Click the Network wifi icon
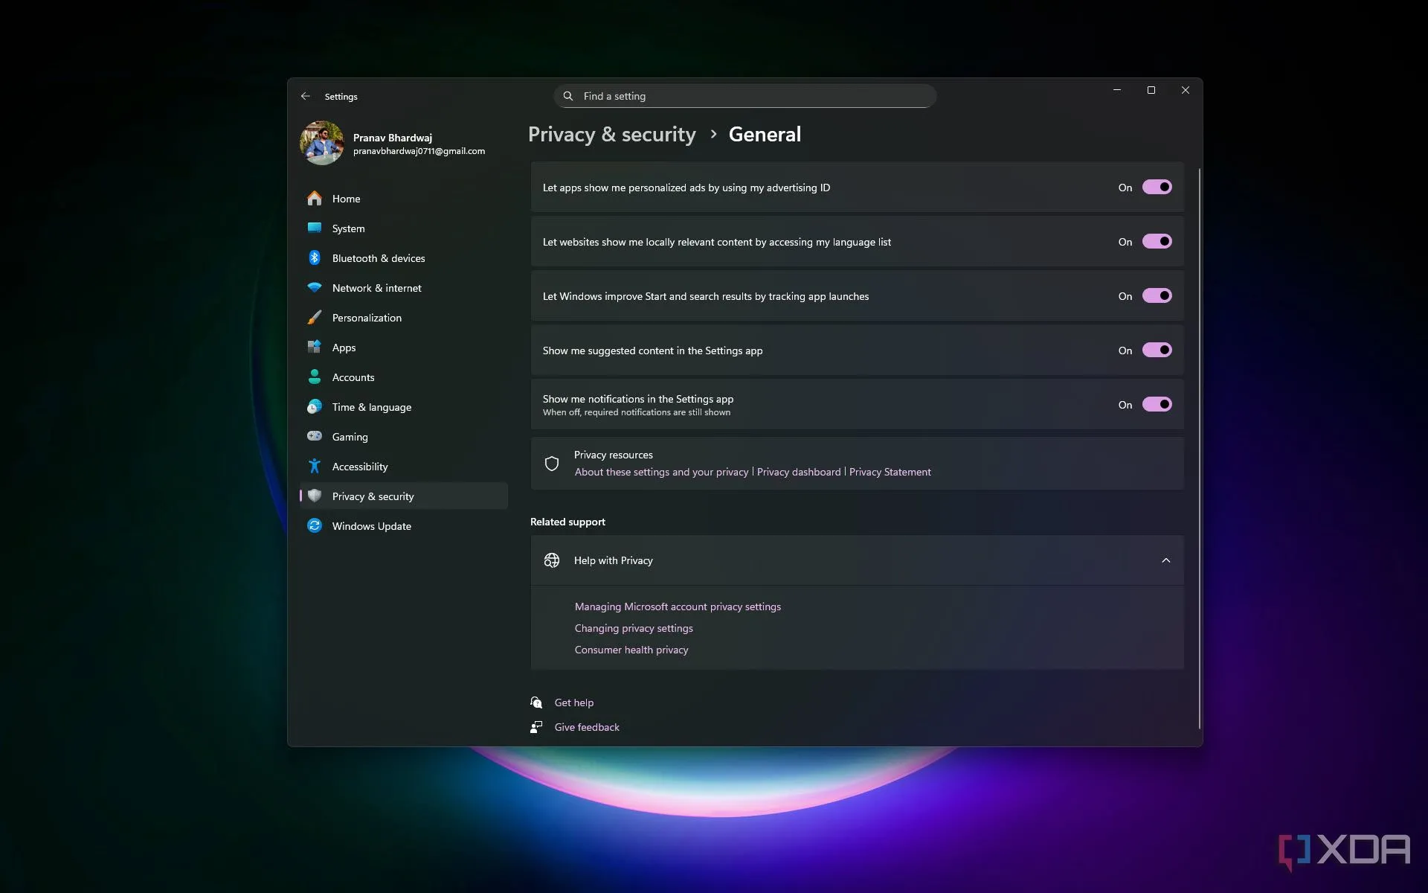 click(315, 288)
